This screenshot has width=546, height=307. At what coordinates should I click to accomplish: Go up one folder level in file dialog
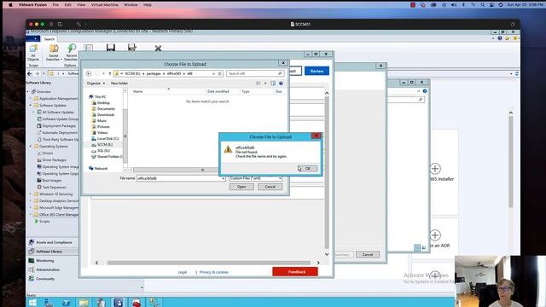click(110, 73)
